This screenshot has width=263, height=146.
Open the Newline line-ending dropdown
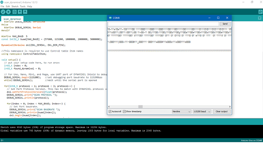point(181,112)
